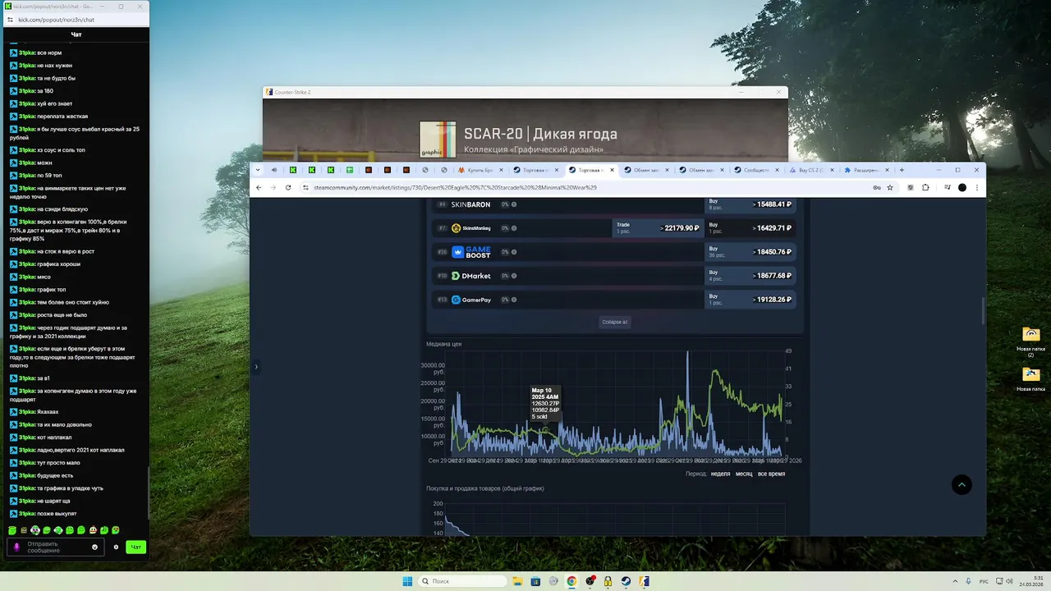Open the Chrome extensions puzzle icon

[x=925, y=187]
